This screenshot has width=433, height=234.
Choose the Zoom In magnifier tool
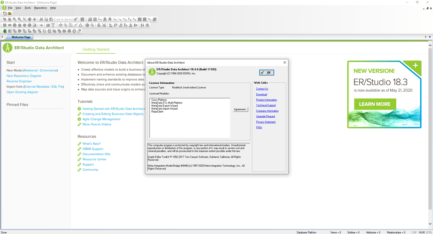(x=15, y=19)
